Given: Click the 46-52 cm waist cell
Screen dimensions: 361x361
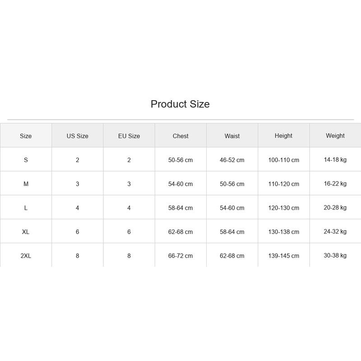Looking at the screenshot, I should tap(232, 160).
